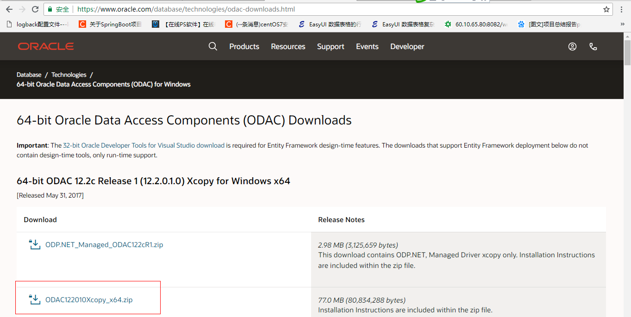Select the '[Released May 31, 2017]' text
This screenshot has height=317, width=631.
50,195
